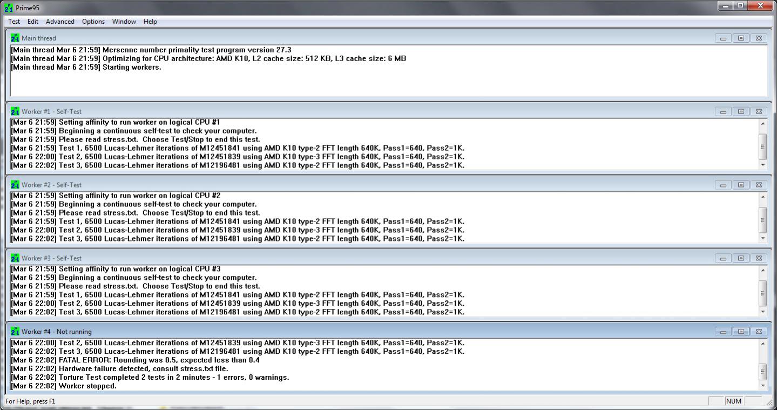Close the Worker #2 child window
Screen dimensions: 777x410
coord(759,185)
